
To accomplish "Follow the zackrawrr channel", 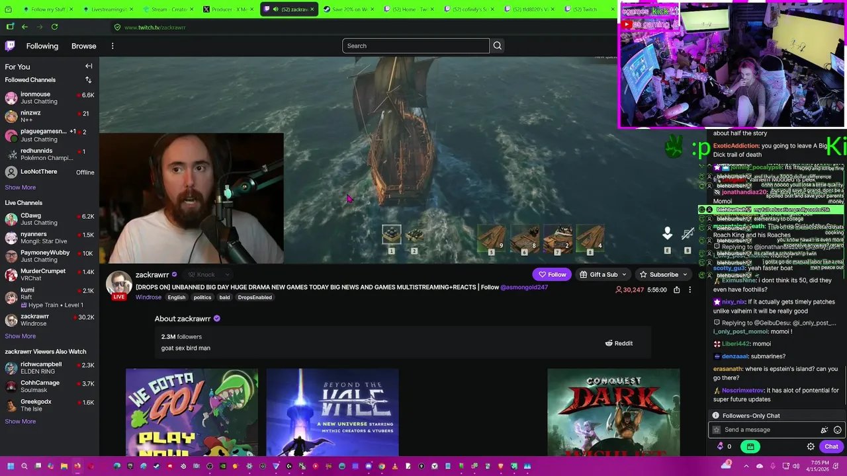I will pyautogui.click(x=552, y=274).
